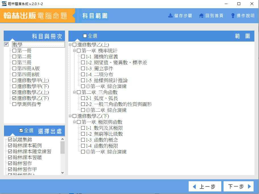The height and width of the screenshot is (194, 259).
Task: Check the 1-2_無窮等比級數 checkbox
Action: [83, 134]
